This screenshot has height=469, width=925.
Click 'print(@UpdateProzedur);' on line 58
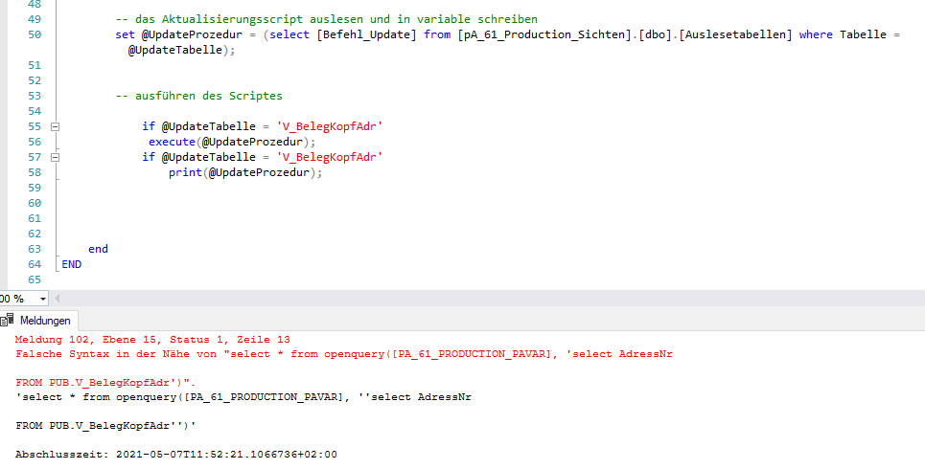[245, 172]
